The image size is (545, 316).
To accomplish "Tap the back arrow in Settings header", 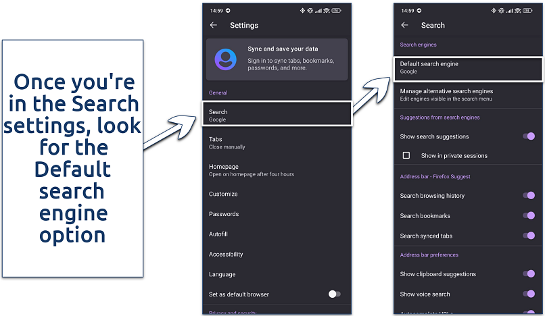I will pos(214,25).
